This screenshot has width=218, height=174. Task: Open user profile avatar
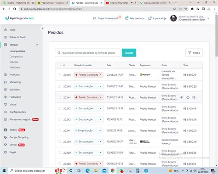click(x=173, y=18)
